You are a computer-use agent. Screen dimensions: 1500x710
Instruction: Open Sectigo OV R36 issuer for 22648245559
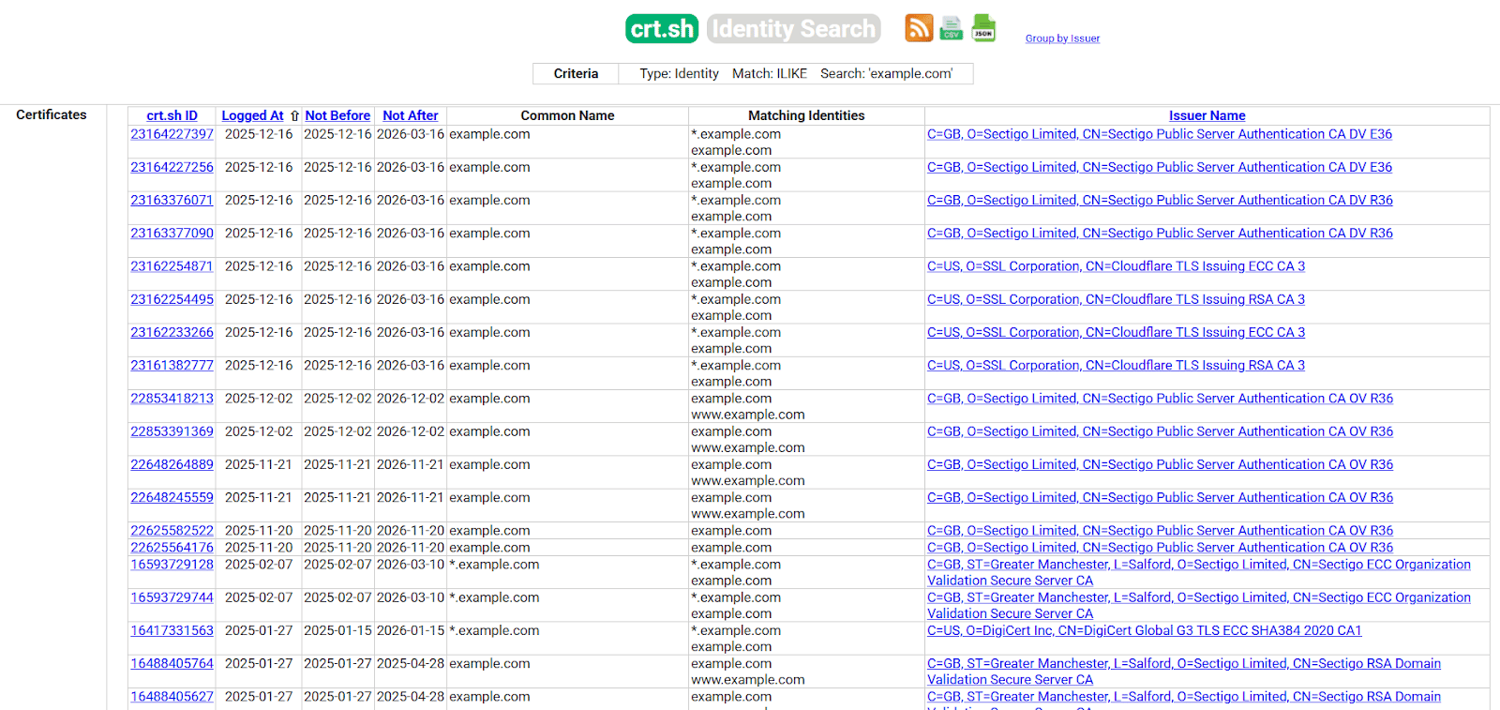pyautogui.click(x=1160, y=497)
